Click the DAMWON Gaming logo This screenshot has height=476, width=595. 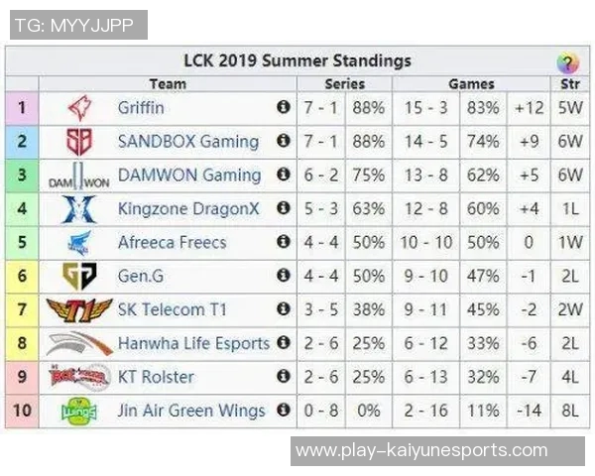click(78, 178)
